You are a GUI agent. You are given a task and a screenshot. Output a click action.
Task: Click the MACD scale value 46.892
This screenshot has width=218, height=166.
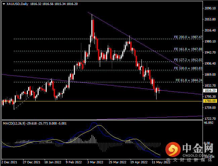208,123
